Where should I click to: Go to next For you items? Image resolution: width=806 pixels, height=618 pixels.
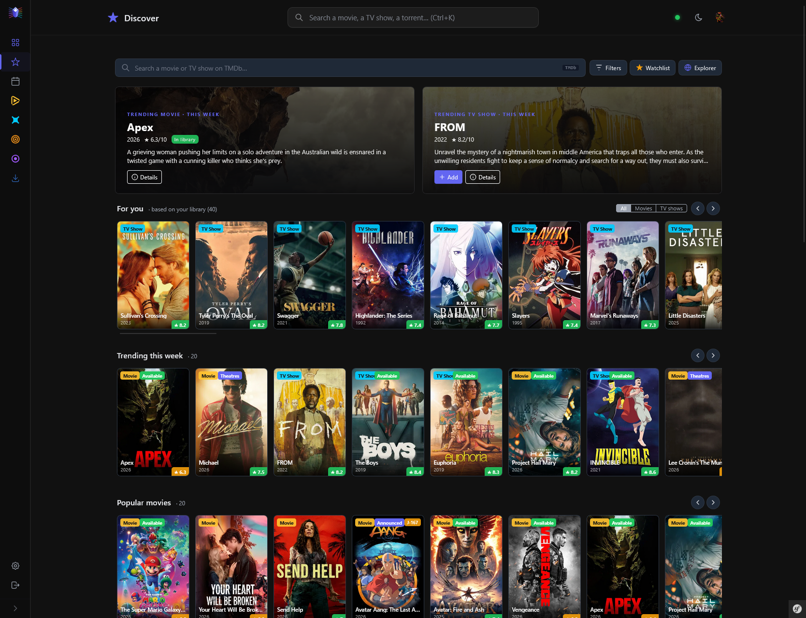tap(713, 208)
